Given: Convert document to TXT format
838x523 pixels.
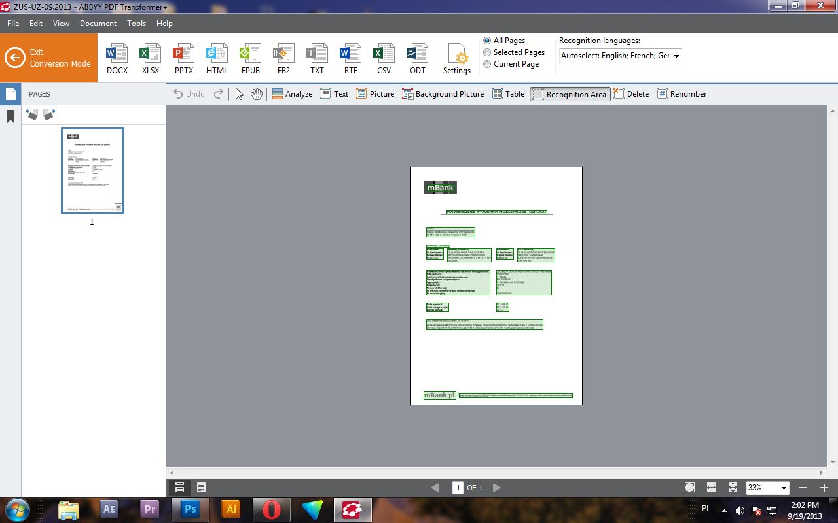Looking at the screenshot, I should coord(317,59).
